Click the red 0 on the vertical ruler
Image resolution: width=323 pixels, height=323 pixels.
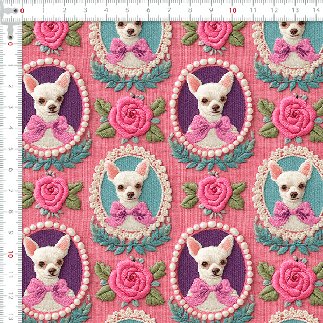coord(10,44)
